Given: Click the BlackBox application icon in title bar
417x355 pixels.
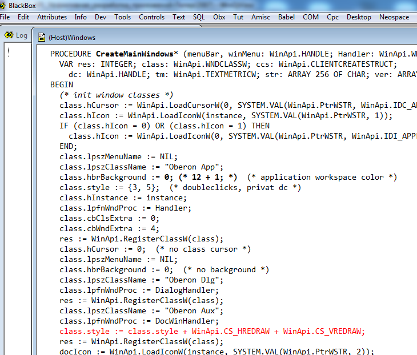Looking at the screenshot, I should pos(5,5).
